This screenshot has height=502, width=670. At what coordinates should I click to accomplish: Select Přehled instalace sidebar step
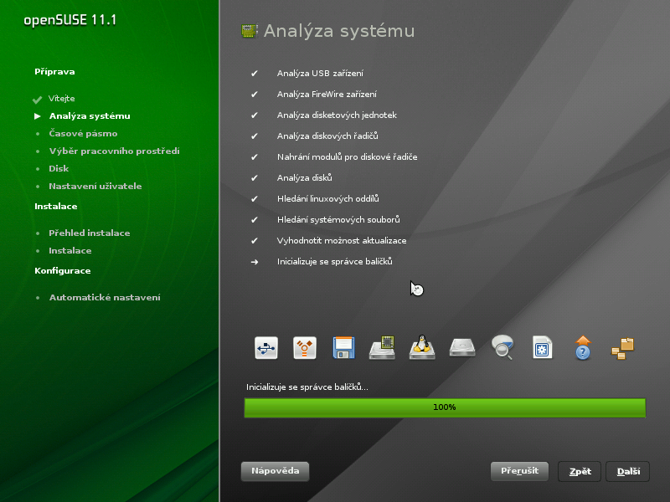[90, 233]
